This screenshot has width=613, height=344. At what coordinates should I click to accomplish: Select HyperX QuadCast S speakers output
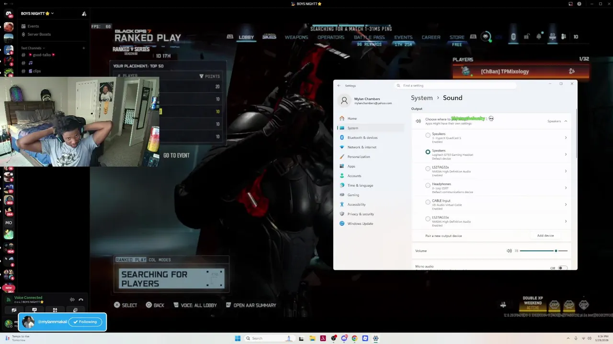pyautogui.click(x=428, y=135)
